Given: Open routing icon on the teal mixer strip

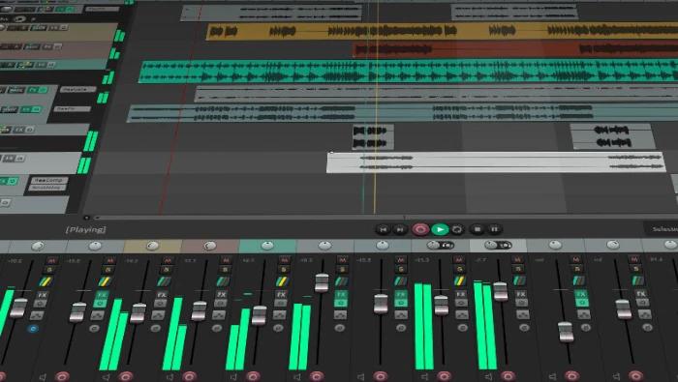Looking at the screenshot, I should (x=282, y=281).
